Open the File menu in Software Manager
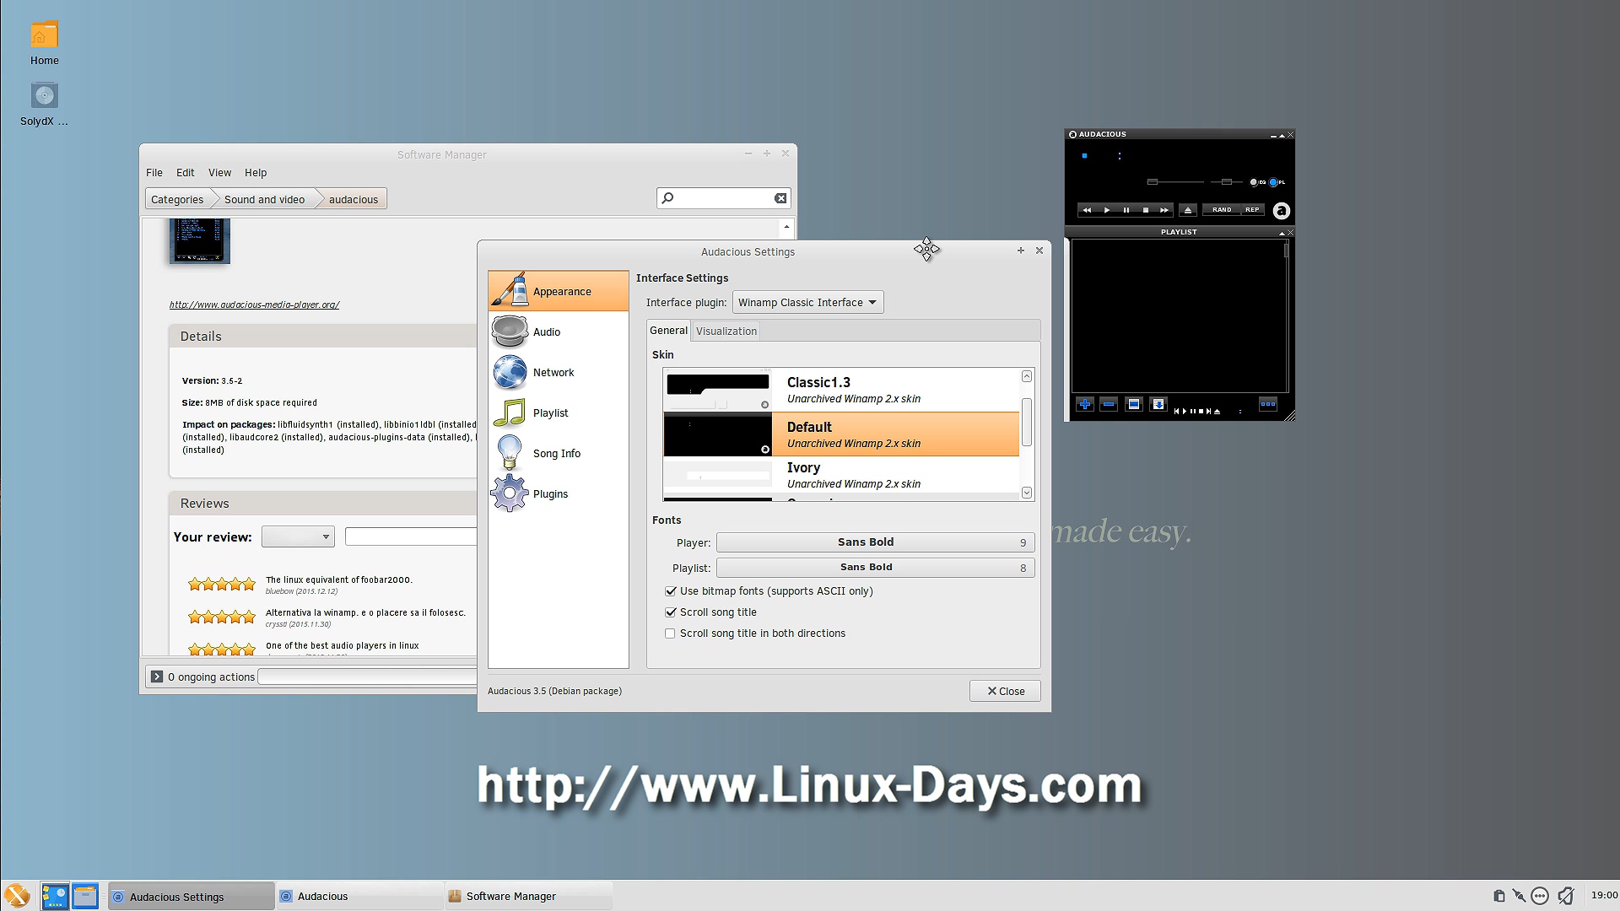This screenshot has width=1620, height=911. (x=154, y=173)
